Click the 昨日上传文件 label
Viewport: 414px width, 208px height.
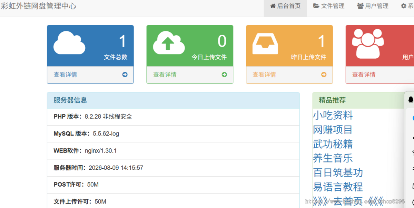pyautogui.click(x=308, y=57)
